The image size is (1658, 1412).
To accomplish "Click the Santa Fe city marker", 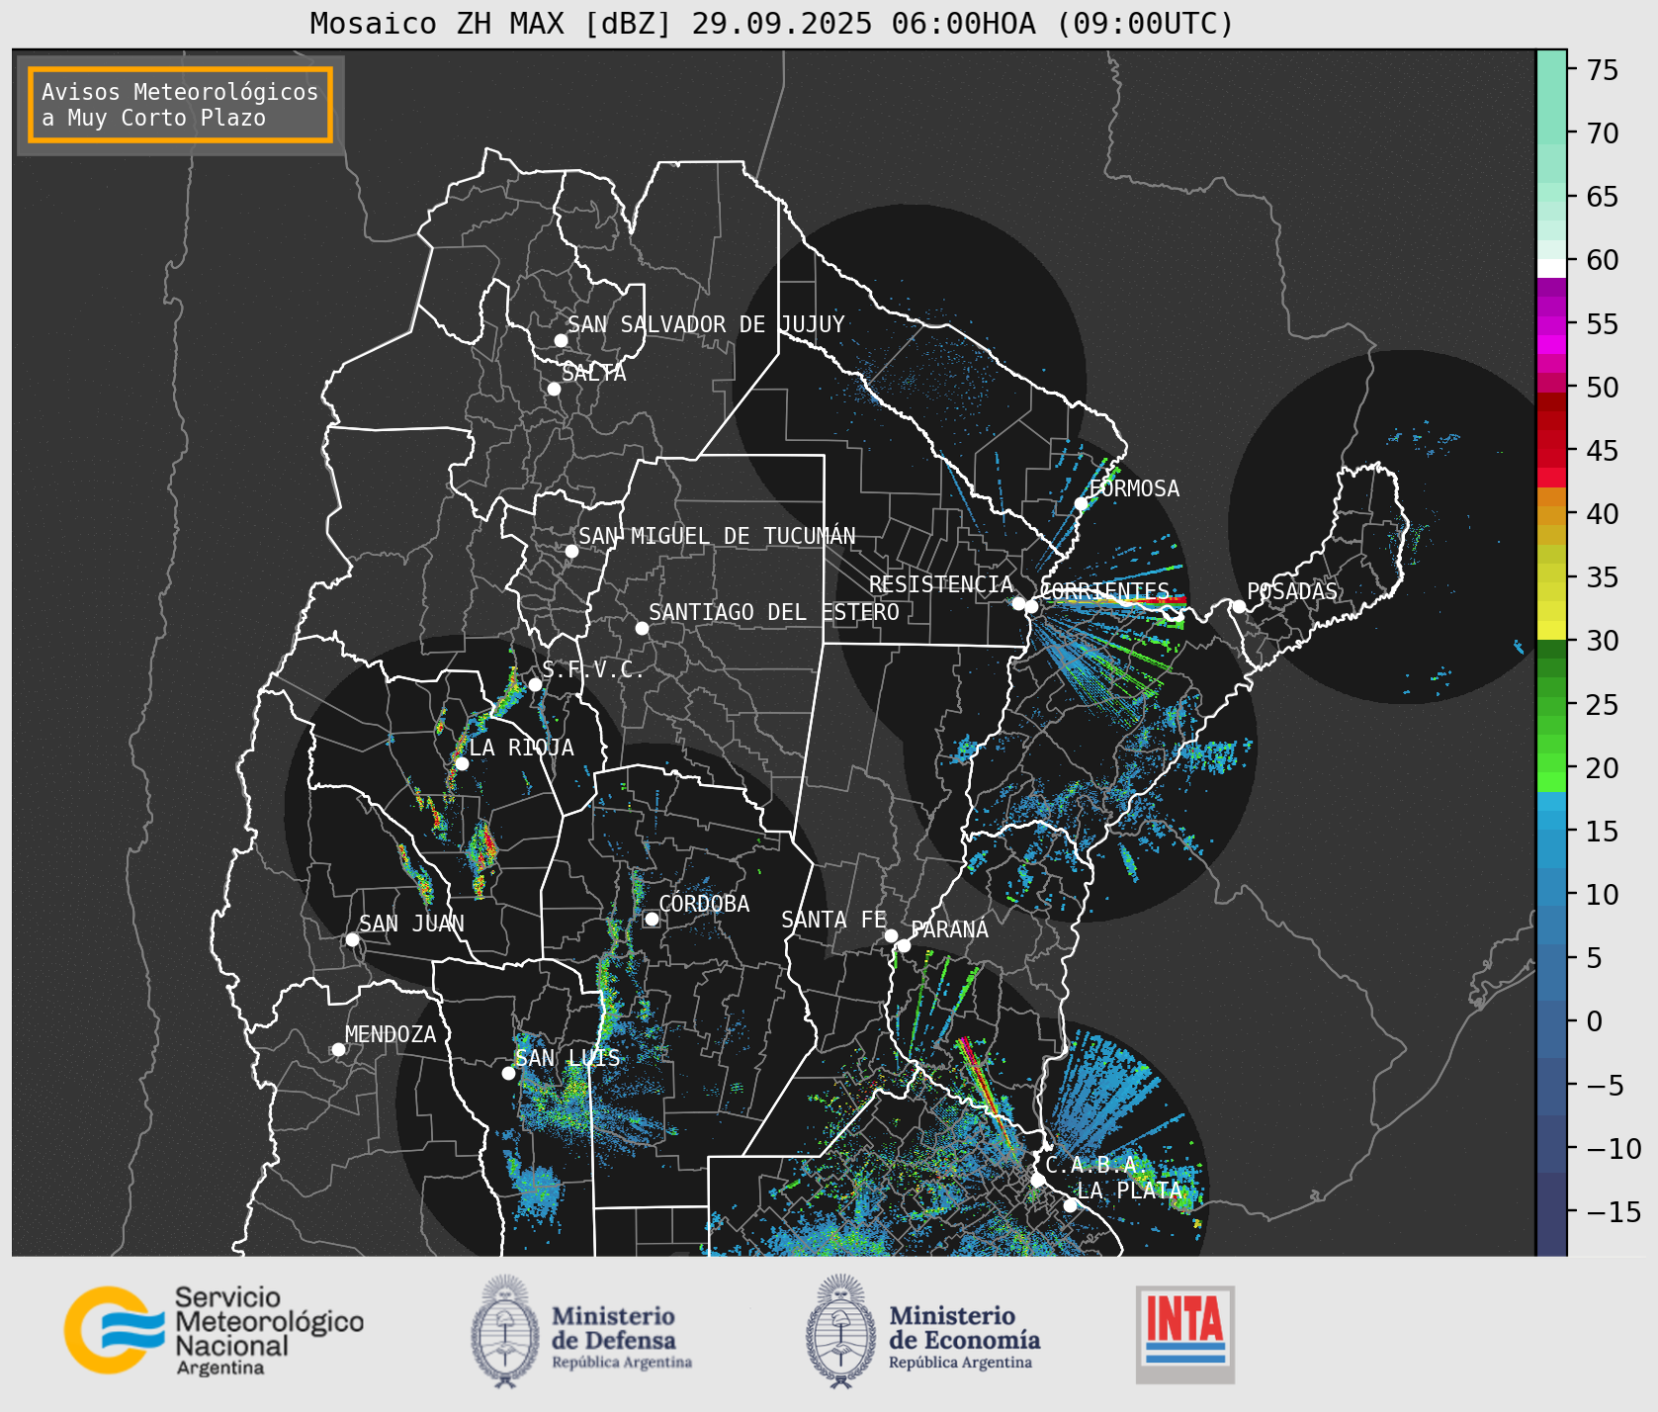I will pyautogui.click(x=891, y=935).
